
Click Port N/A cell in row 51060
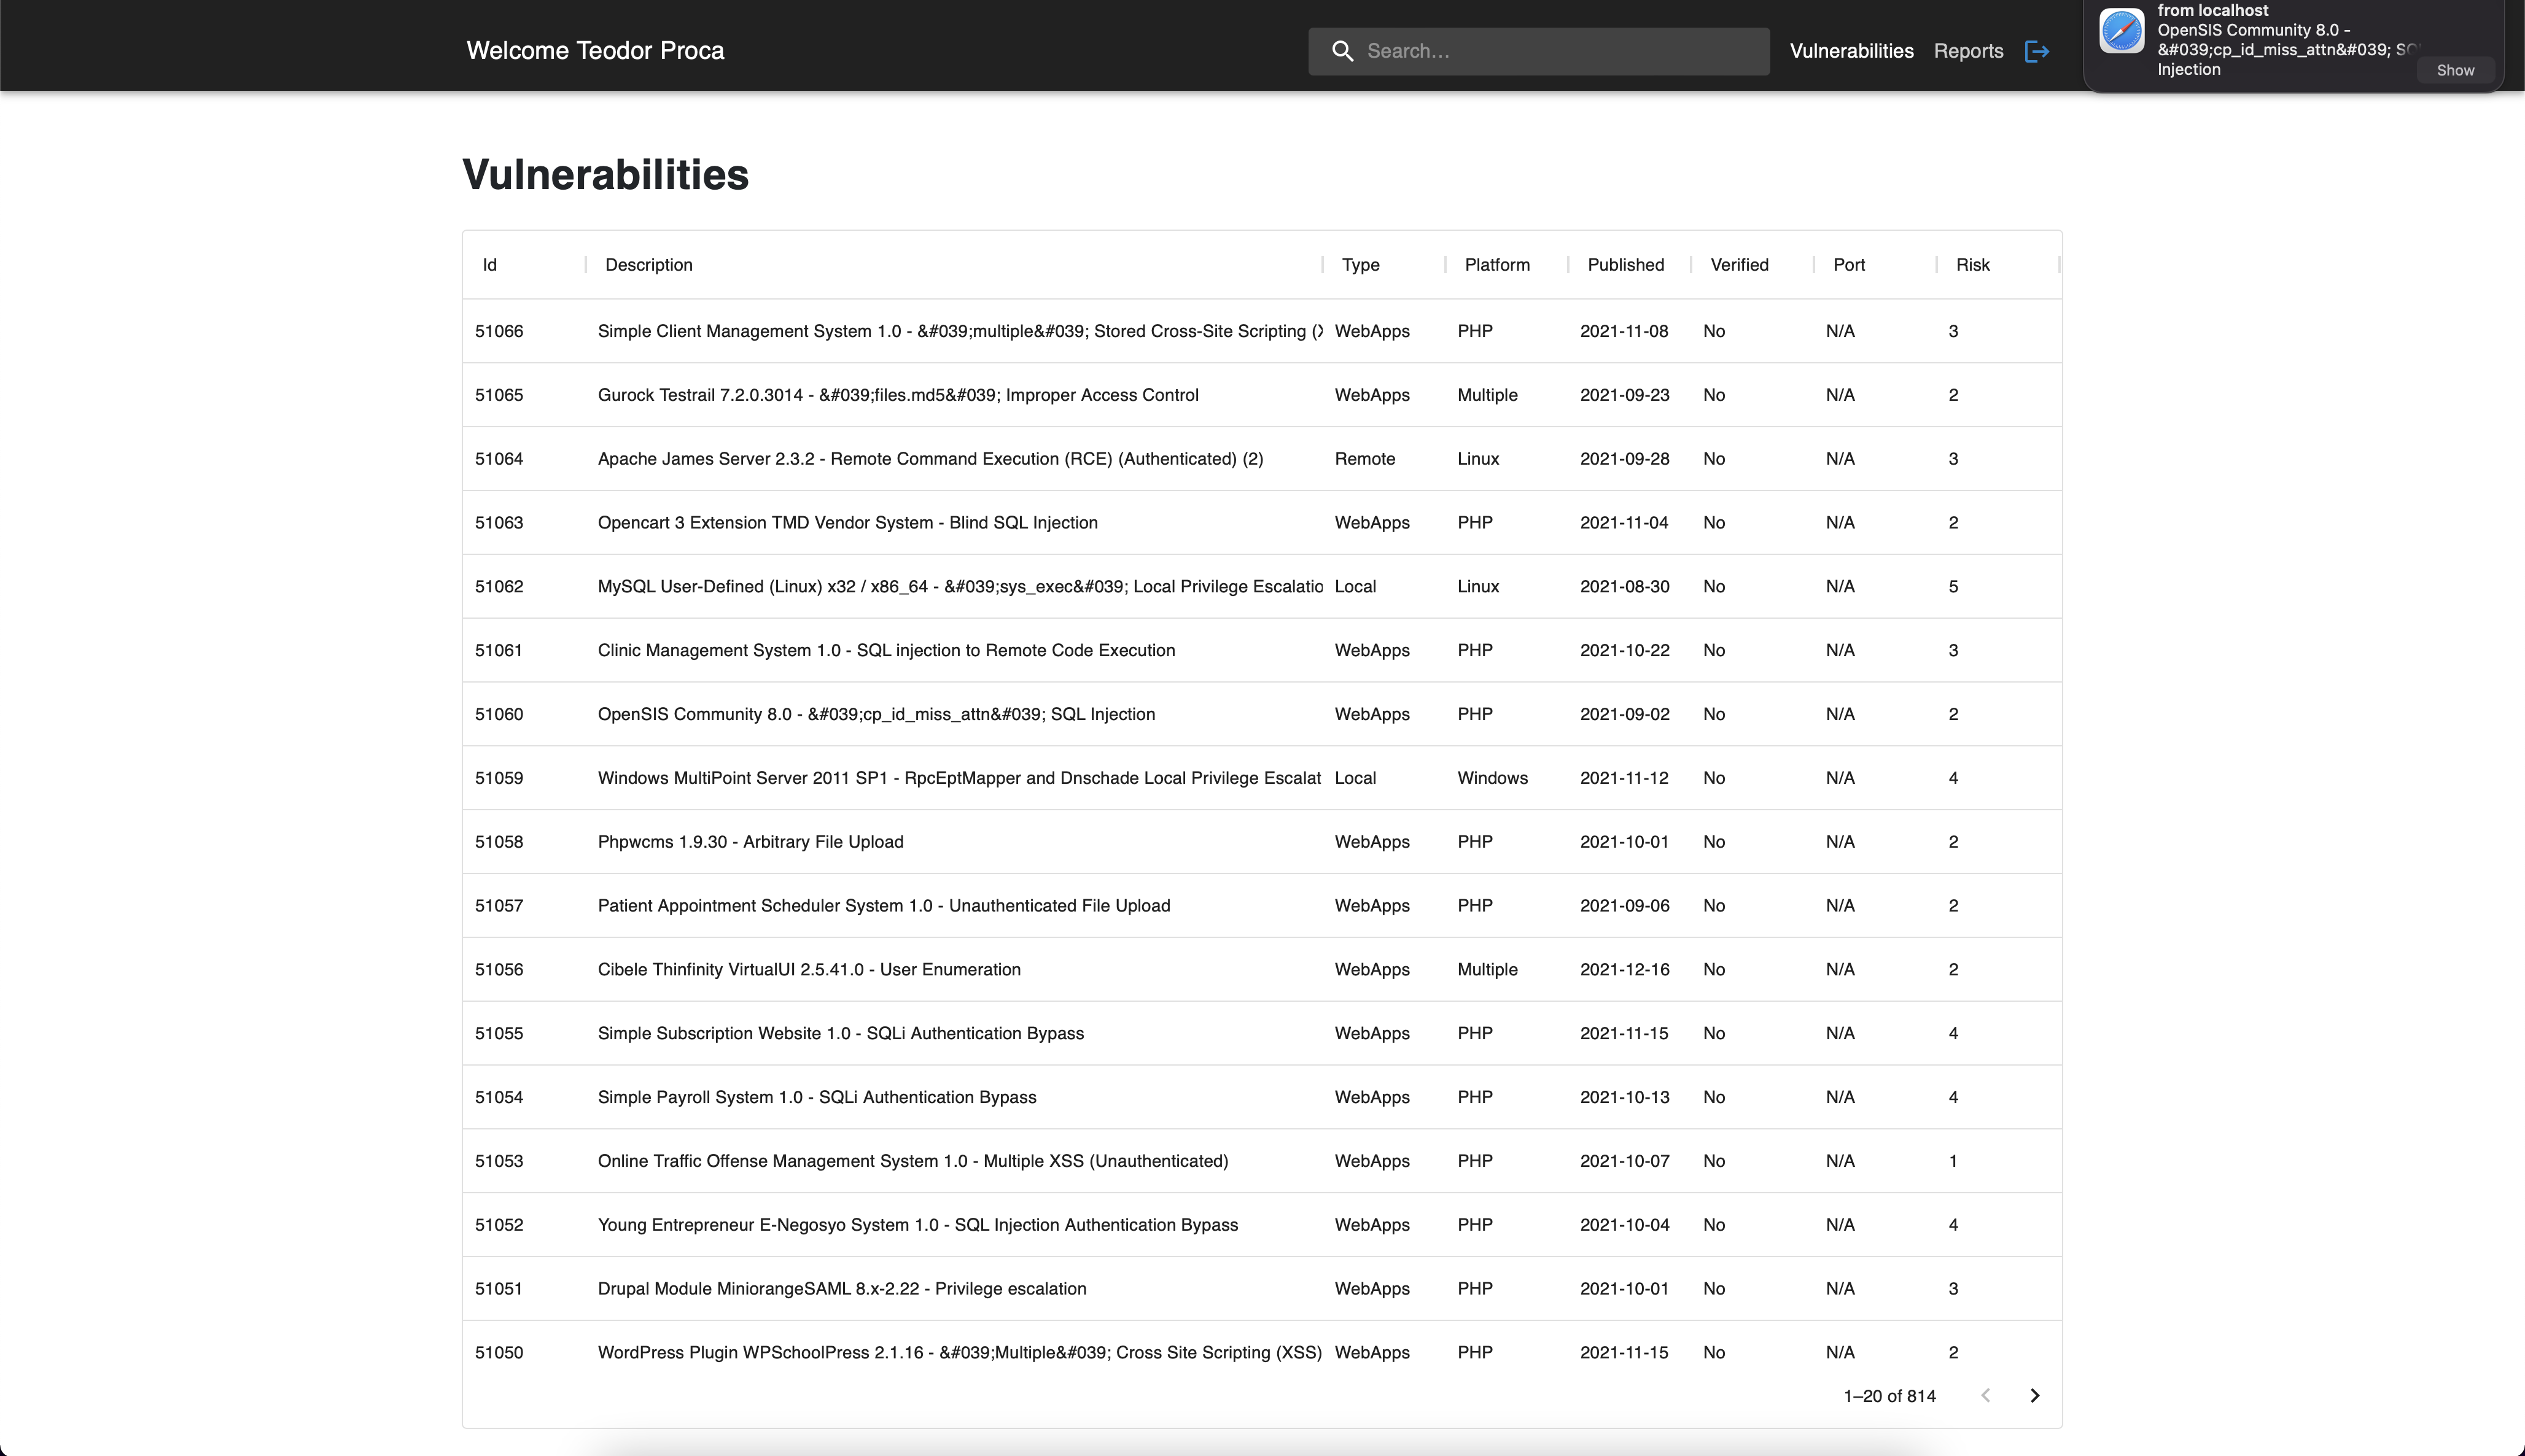tap(1840, 714)
